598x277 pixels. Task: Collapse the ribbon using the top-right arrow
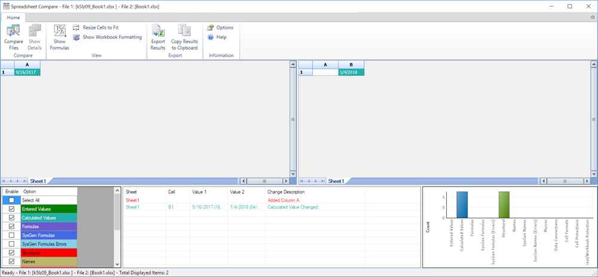click(x=592, y=17)
